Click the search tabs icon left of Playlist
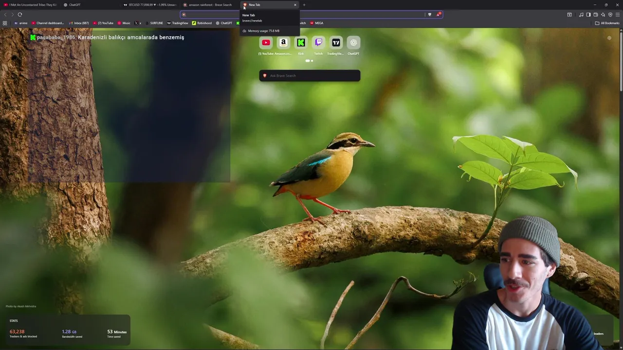The height and width of the screenshot is (350, 623). pyautogui.click(x=569, y=15)
